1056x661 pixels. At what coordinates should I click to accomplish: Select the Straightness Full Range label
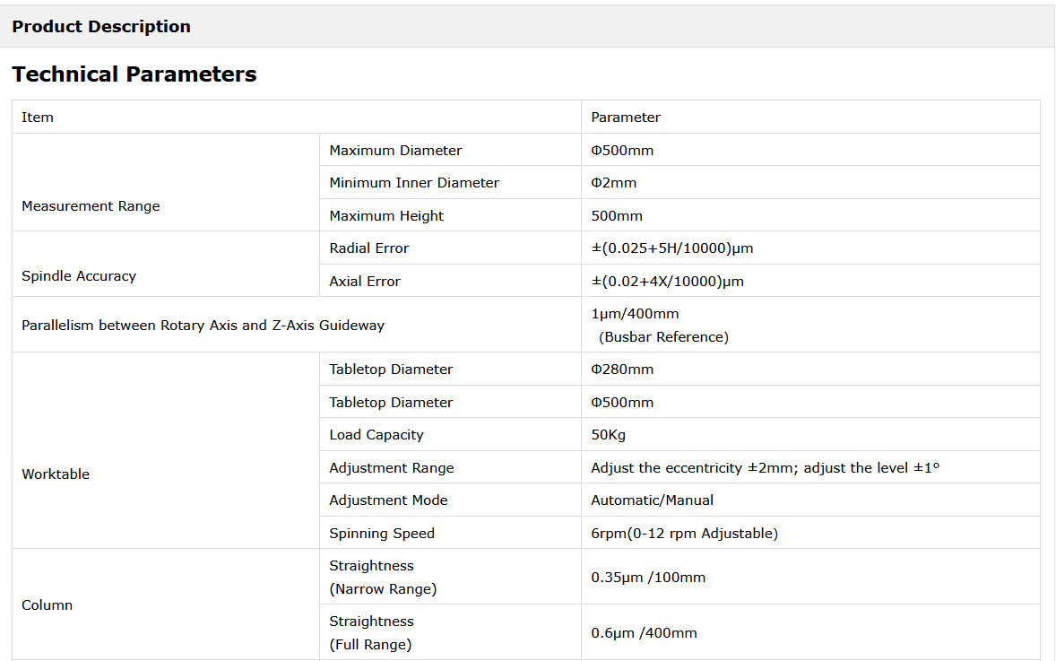(371, 632)
